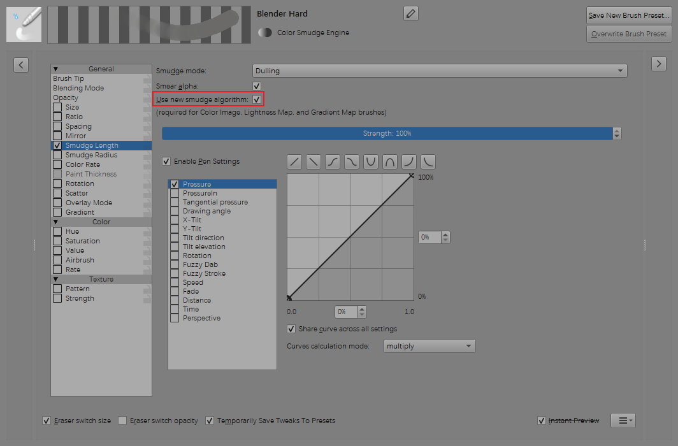This screenshot has width=678, height=446.
Task: Click the rename brush pencil icon
Action: coord(411,13)
